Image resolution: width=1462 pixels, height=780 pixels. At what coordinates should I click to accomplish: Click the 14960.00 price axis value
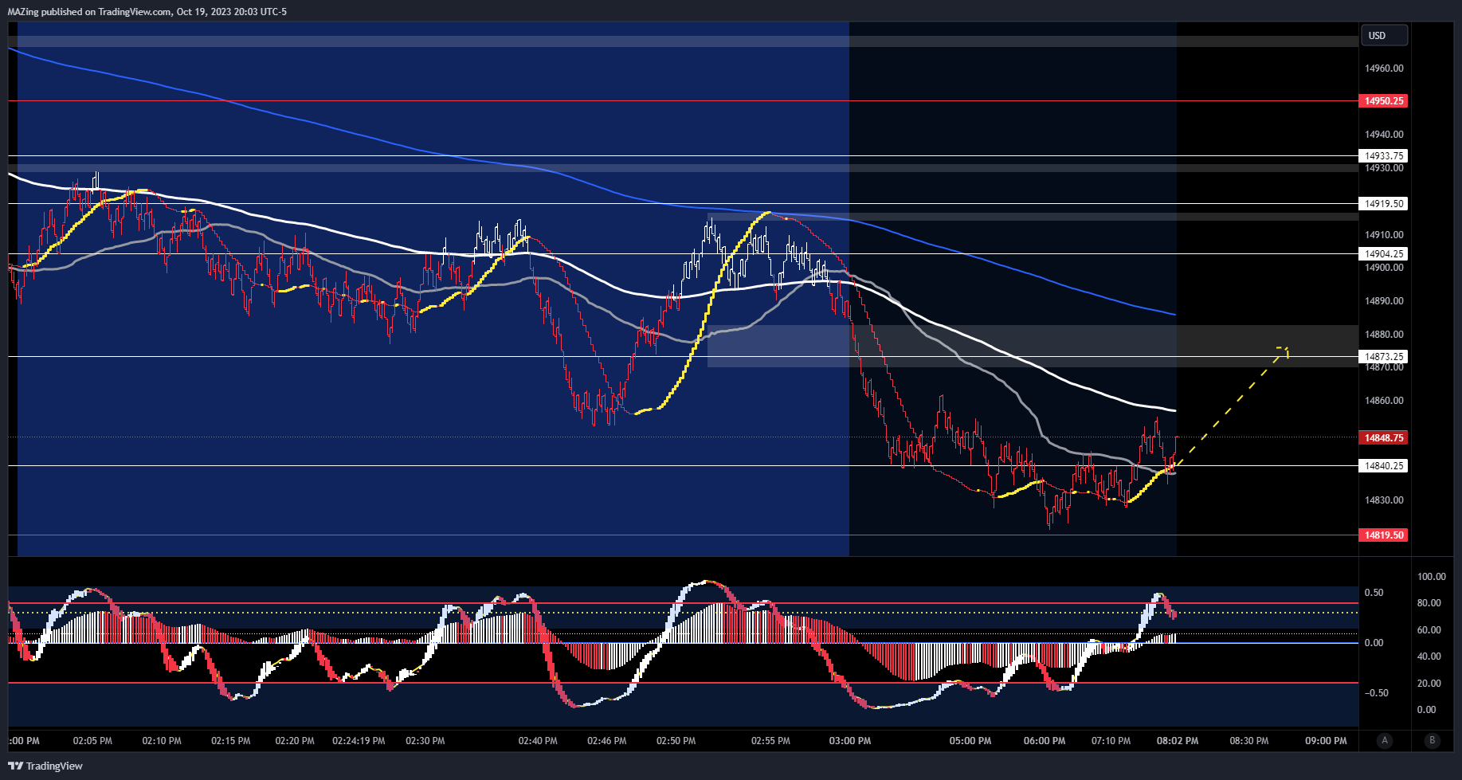[x=1384, y=69]
